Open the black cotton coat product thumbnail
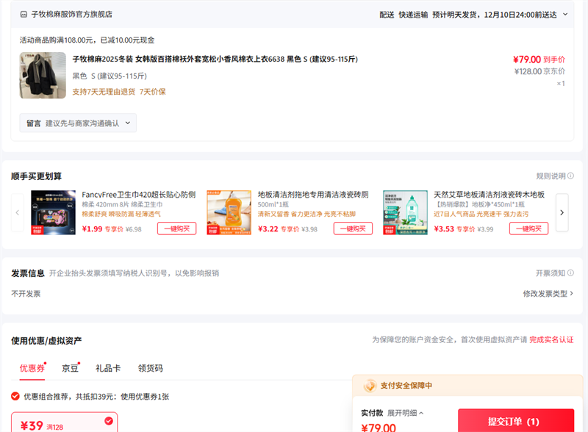This screenshot has width=588, height=432. pyautogui.click(x=43, y=76)
